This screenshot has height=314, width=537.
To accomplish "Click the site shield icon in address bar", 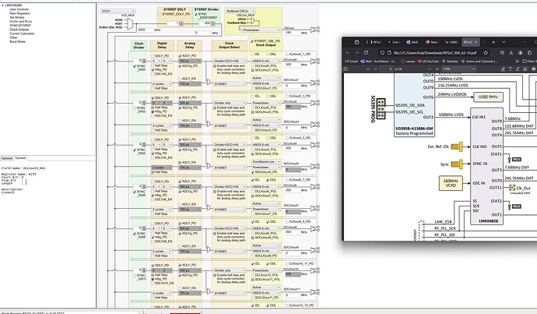I will point(382,53).
